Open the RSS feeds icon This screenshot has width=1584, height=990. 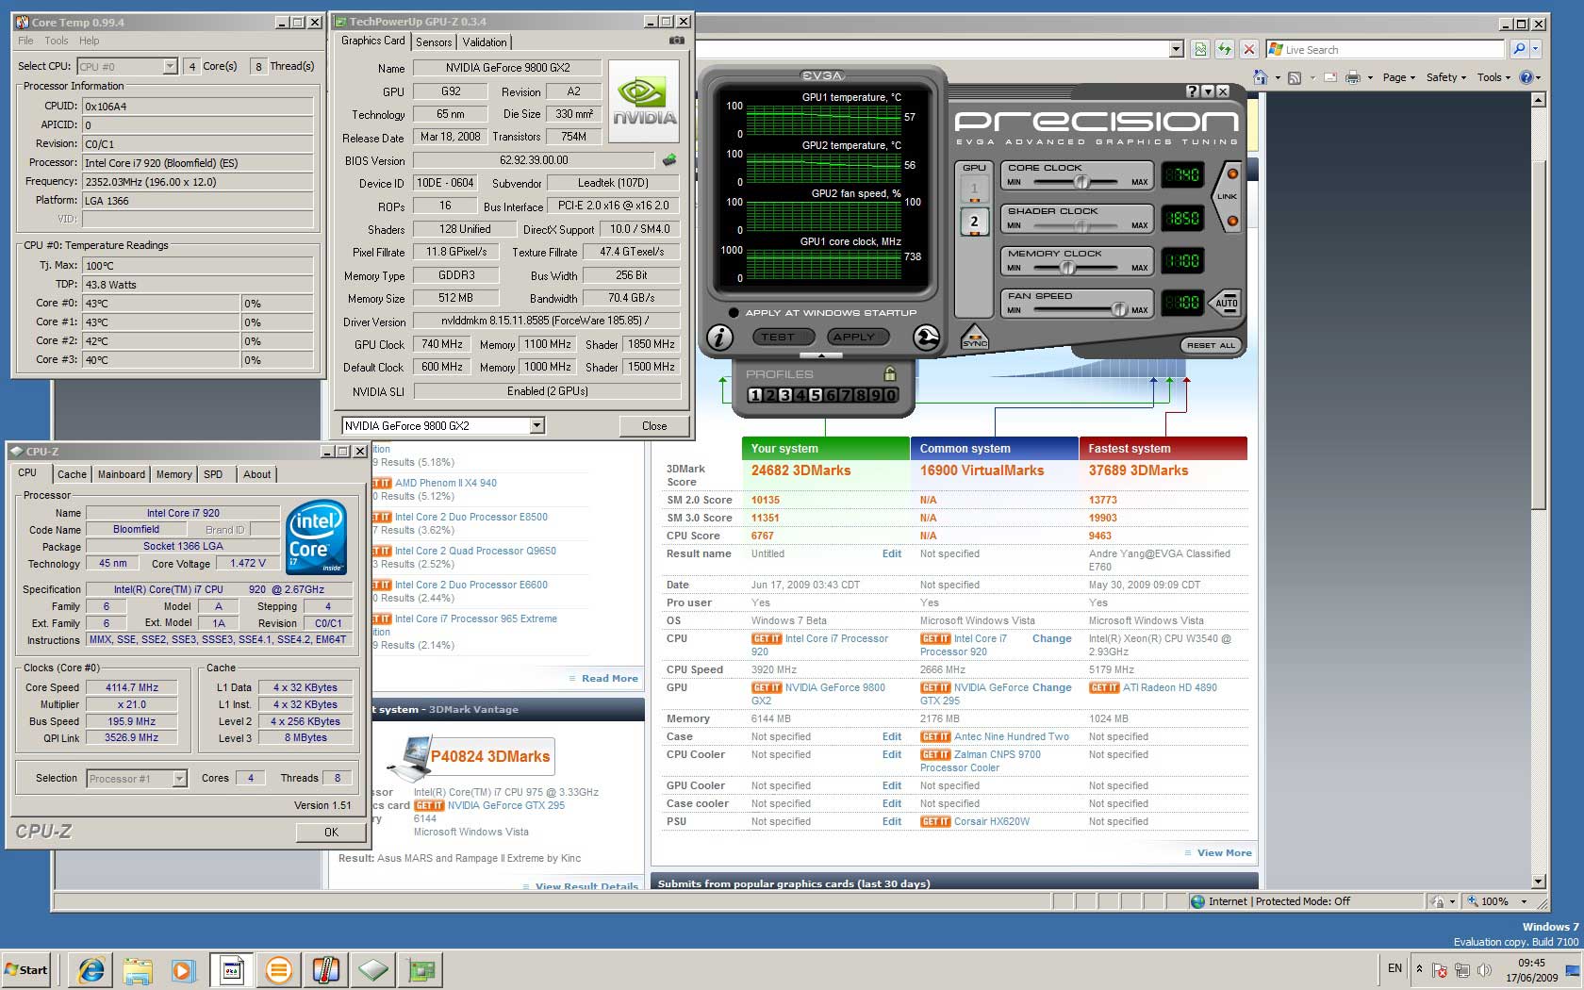pyautogui.click(x=1295, y=77)
